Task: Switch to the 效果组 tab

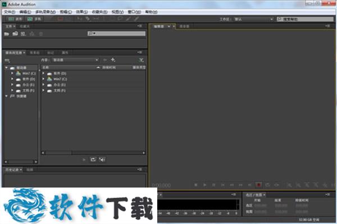Action: click(x=34, y=53)
